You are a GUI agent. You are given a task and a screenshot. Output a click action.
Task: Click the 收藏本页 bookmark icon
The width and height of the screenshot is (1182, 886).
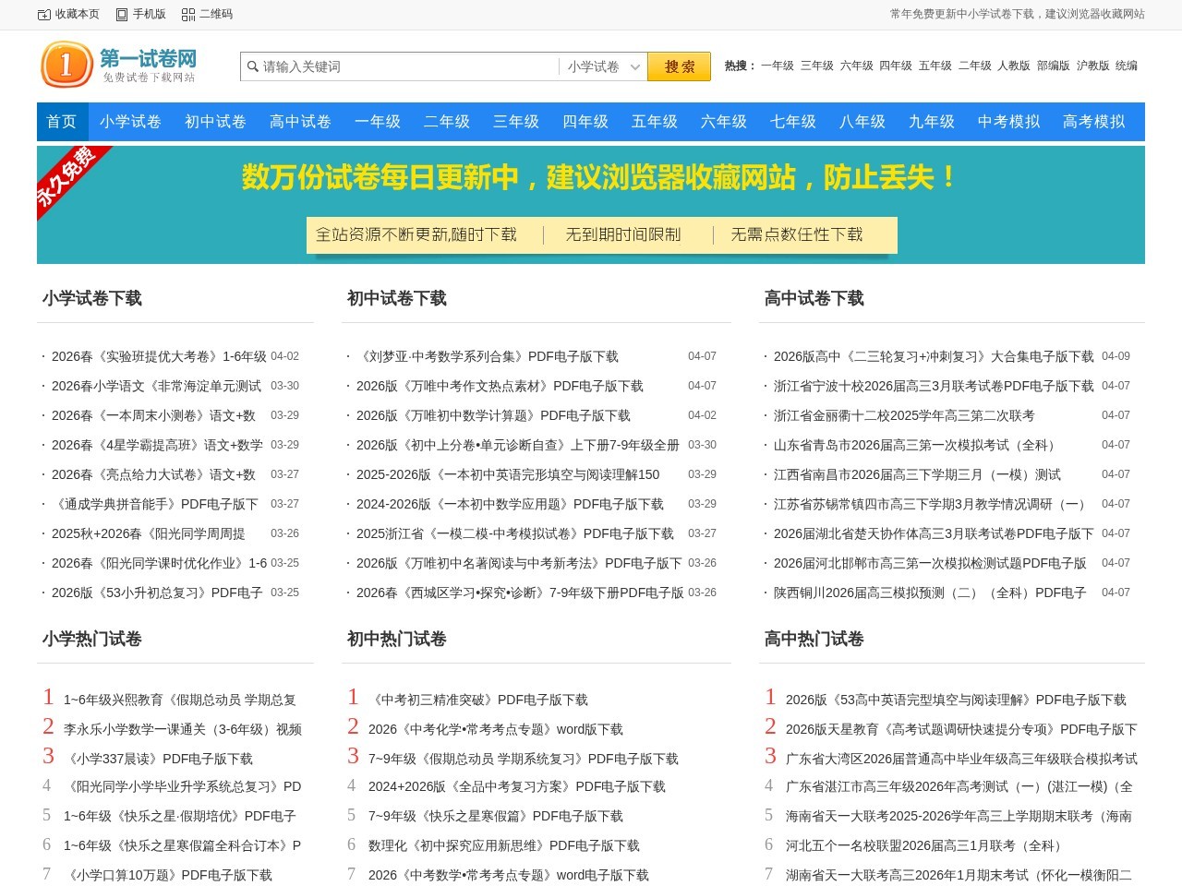(42, 15)
